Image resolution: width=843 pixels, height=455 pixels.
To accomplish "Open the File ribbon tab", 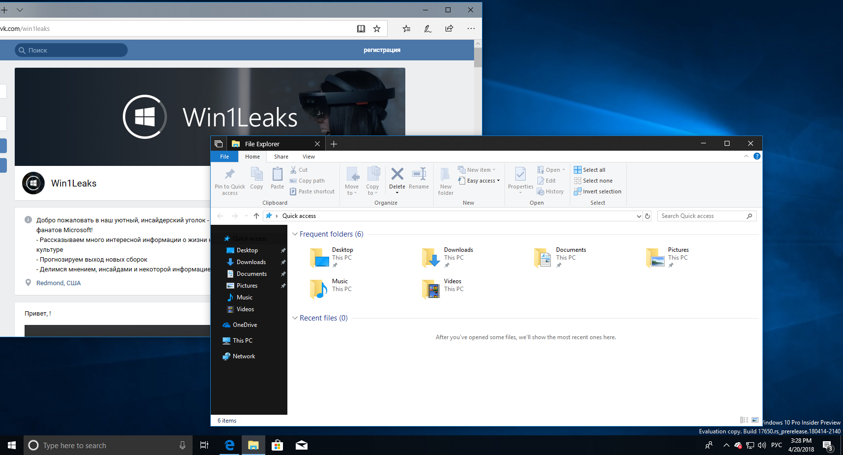I will (x=225, y=157).
